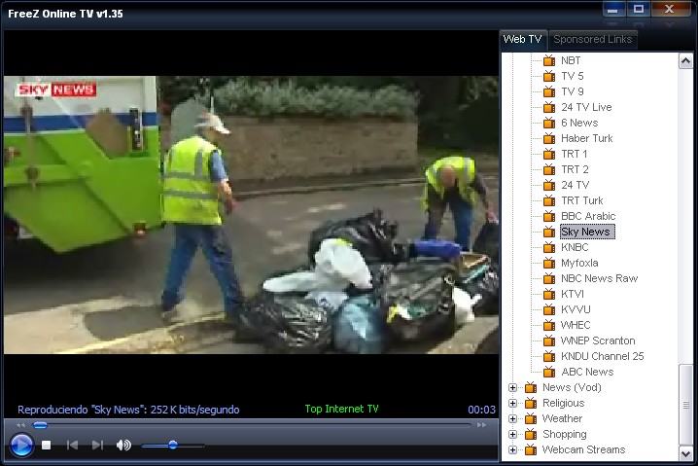
Task: Switch to the Web TV tab
Action: 523,39
